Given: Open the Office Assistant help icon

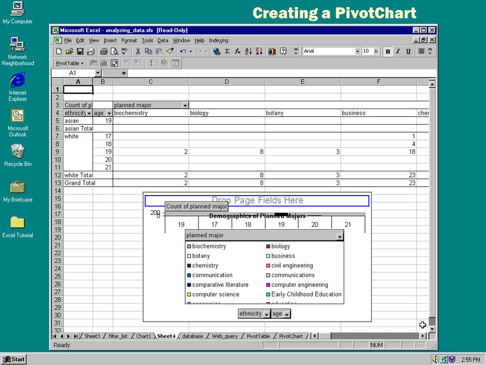Looking at the screenshot, I should (x=283, y=52).
